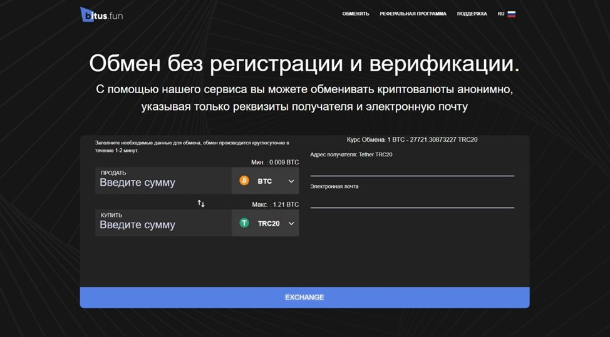Click the Электронная почта email field
This screenshot has height=337, width=610.
point(412,200)
